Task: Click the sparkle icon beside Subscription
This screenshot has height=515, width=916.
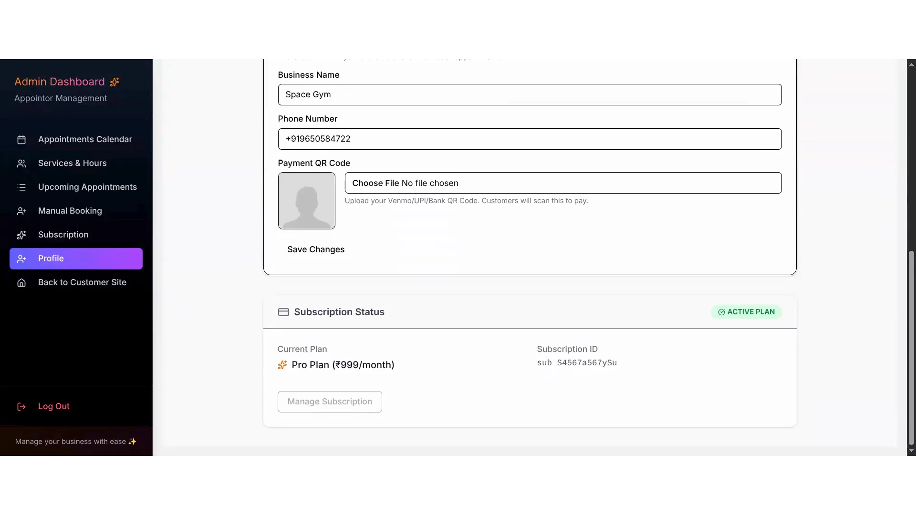Action: click(21, 235)
